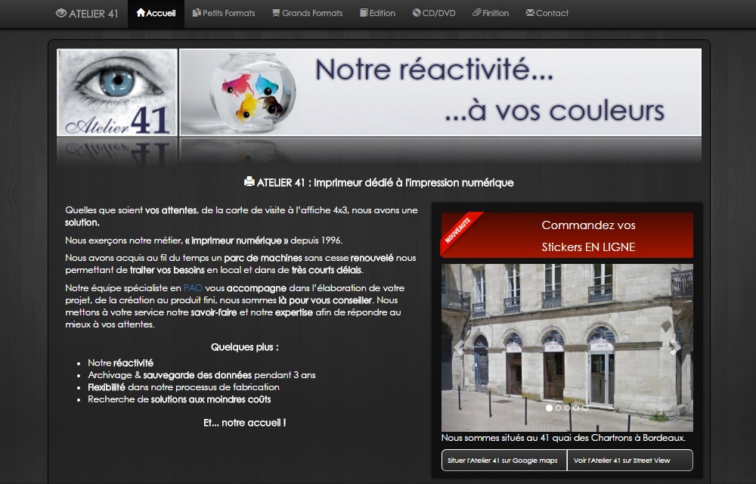Click the Atelier 41 eye logo image

coord(117,92)
